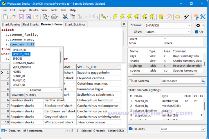Viewport: 209px width, 139px height.
Task: Click the TableSearch input field
Action: click(181, 81)
